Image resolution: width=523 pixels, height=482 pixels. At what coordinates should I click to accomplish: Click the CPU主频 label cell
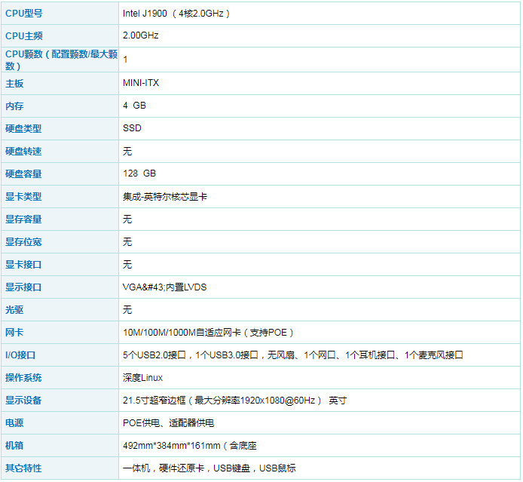pos(23,35)
